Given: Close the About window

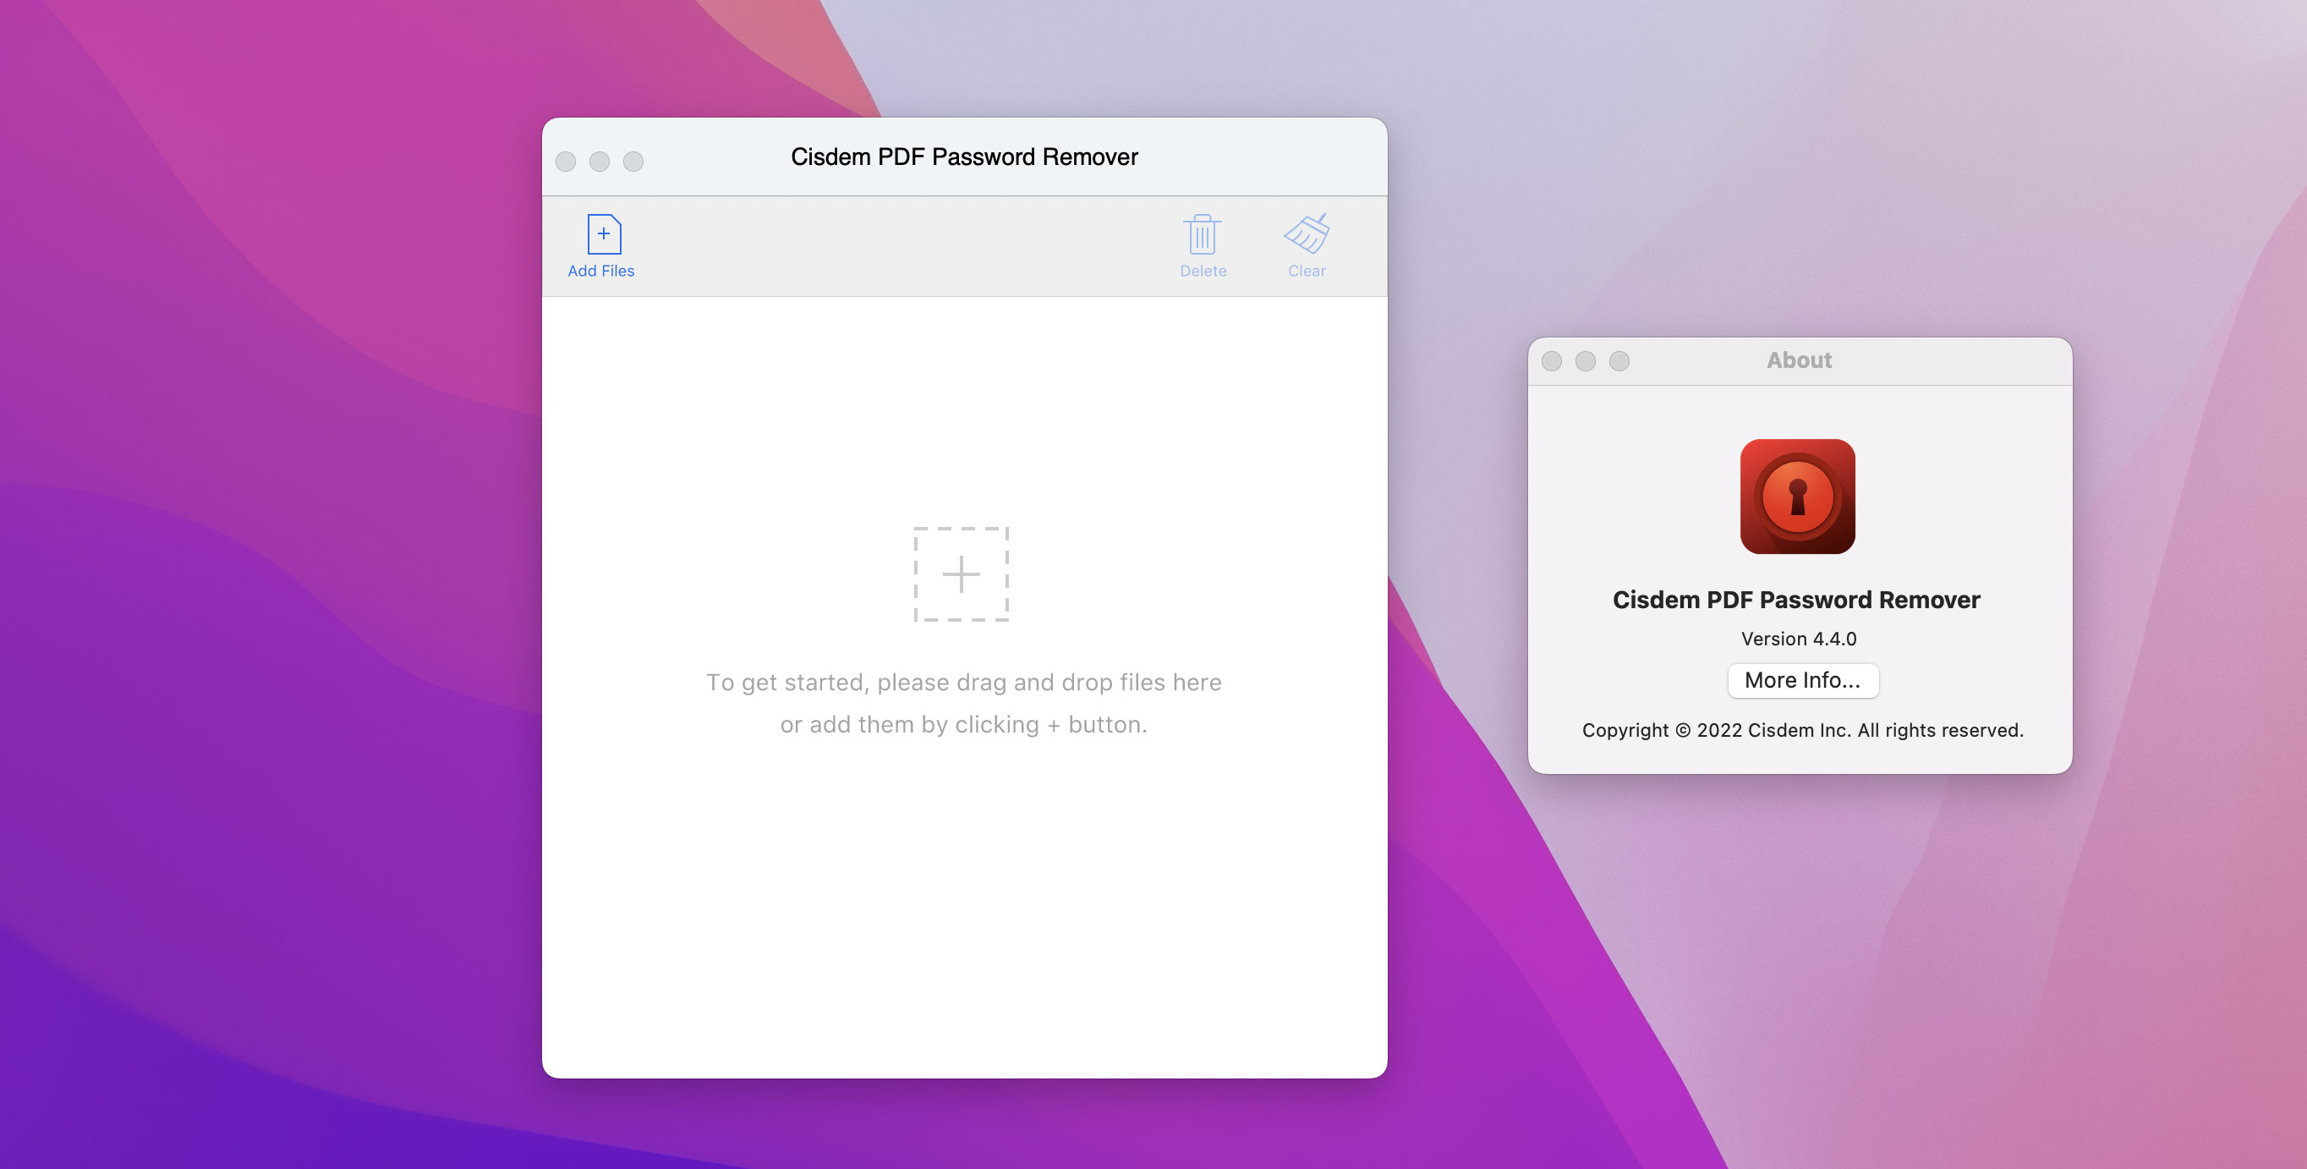Looking at the screenshot, I should click(1552, 361).
